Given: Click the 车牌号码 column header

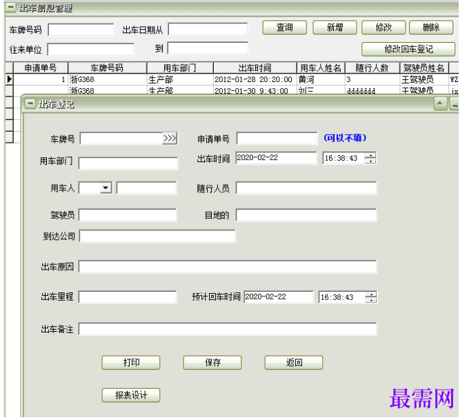Looking at the screenshot, I should coord(107,68).
